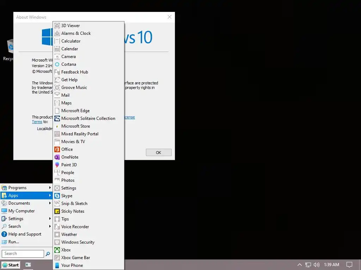Open the Your Phone icon
This screenshot has width=361, height=270.
coord(57,265)
